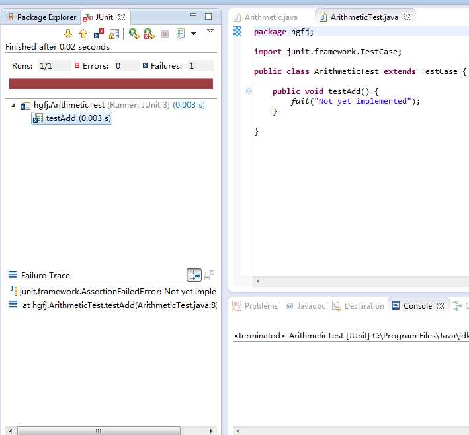
Task: Close the JUnit view tab
Action: [122, 17]
